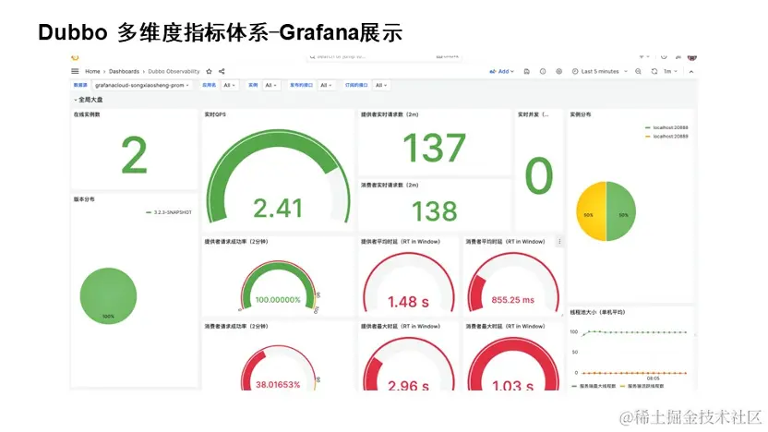768x432 pixels.
Task: Click the 提供者平均时延 panel title
Action: [x=401, y=242]
